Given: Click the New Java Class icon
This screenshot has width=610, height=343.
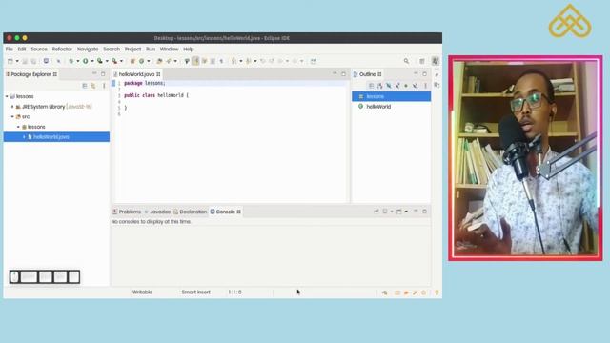Looking at the screenshot, I should 142,61.
